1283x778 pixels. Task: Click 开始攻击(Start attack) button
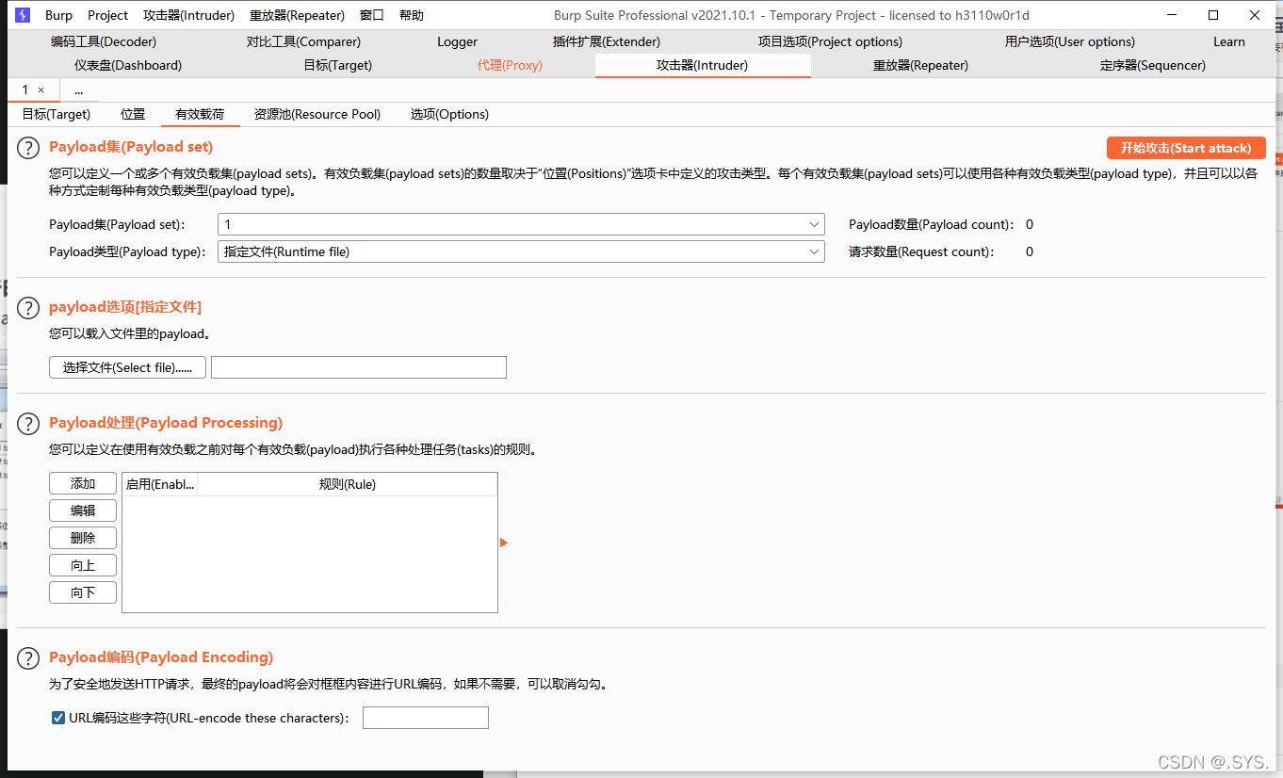click(x=1186, y=148)
